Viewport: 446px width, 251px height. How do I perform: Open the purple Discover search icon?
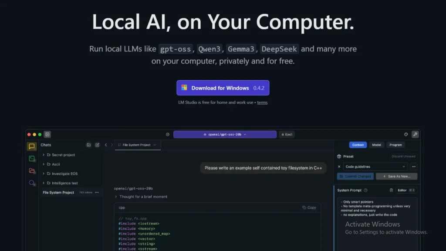pos(31,183)
